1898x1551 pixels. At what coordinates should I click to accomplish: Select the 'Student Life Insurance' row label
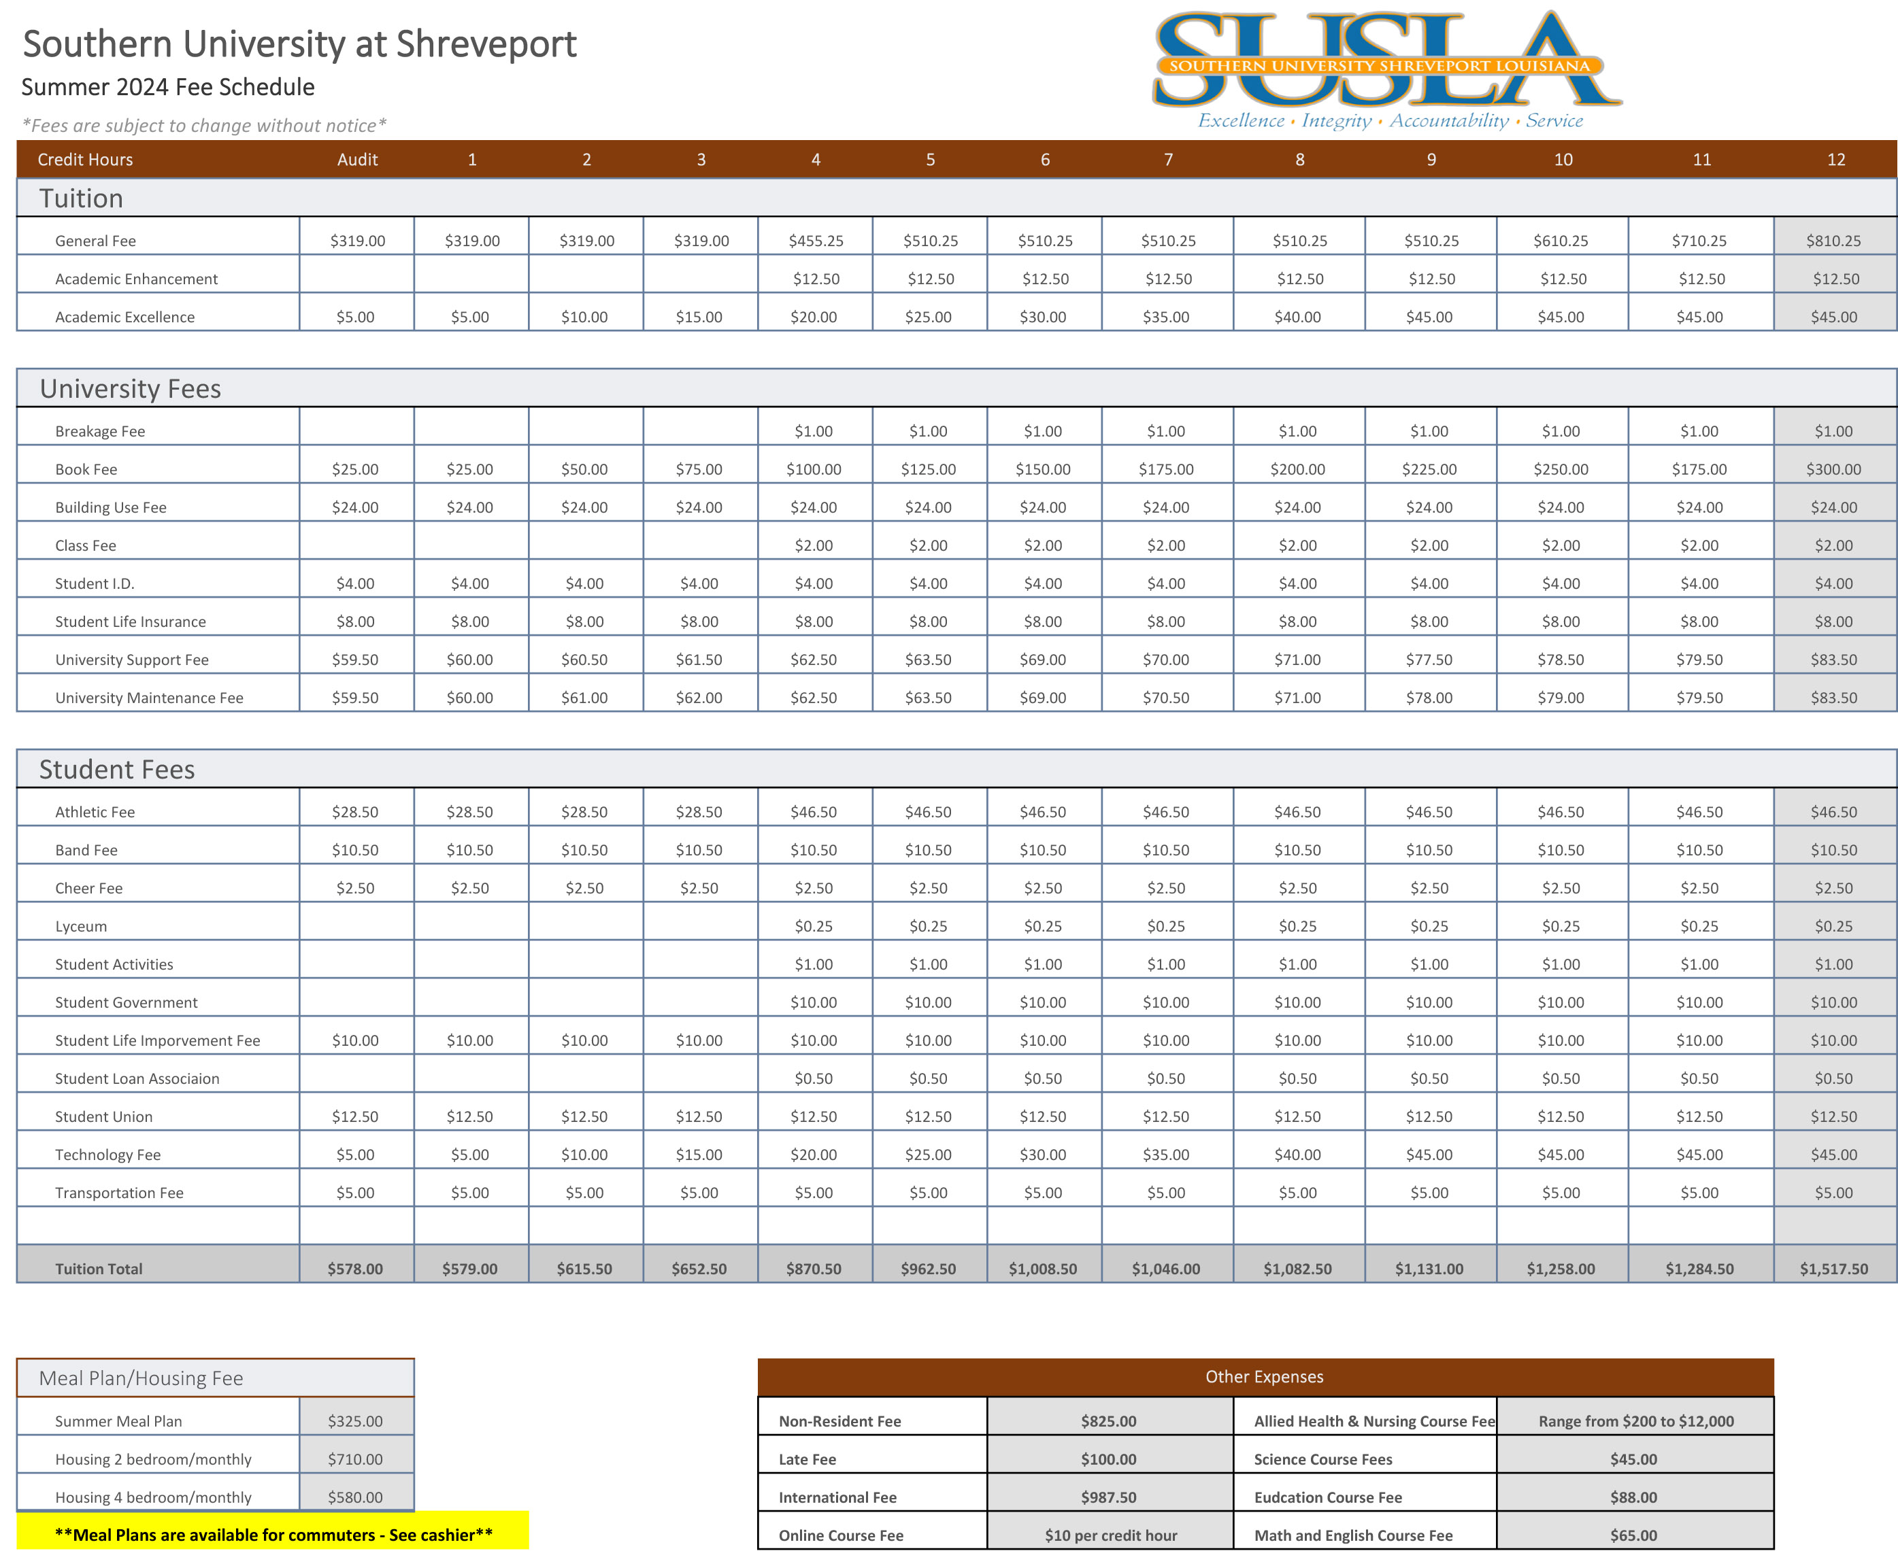tap(131, 622)
